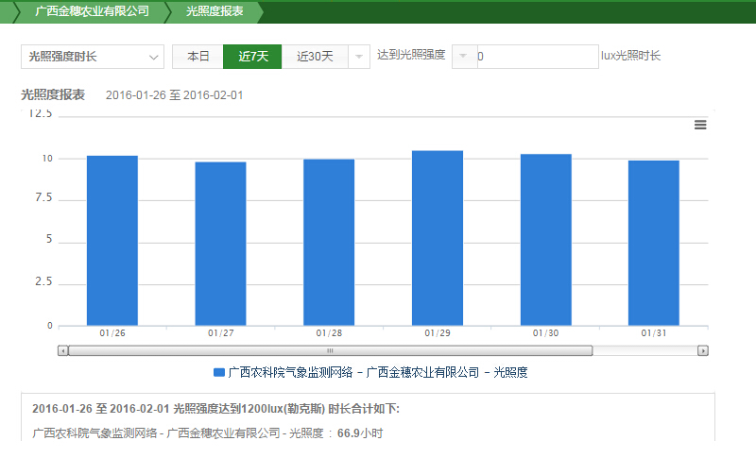This screenshot has height=458, width=756.
Task: Click the scrollbar right arrow button
Action: click(x=702, y=350)
